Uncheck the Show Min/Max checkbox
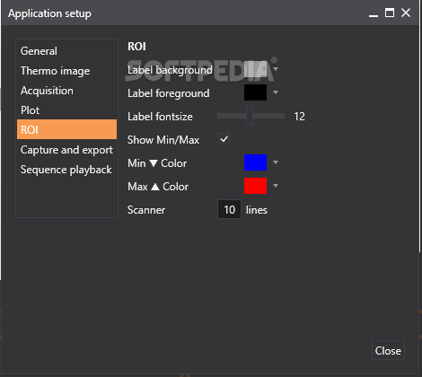The height and width of the screenshot is (377, 422). pos(224,139)
